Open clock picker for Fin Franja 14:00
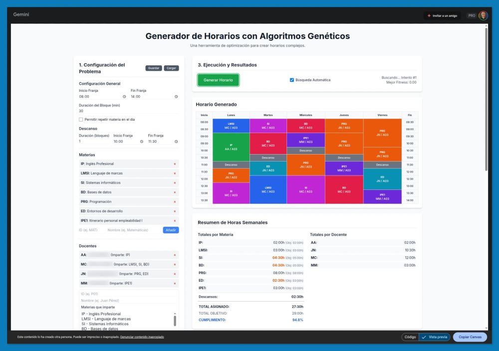This screenshot has width=499, height=351. (176, 97)
